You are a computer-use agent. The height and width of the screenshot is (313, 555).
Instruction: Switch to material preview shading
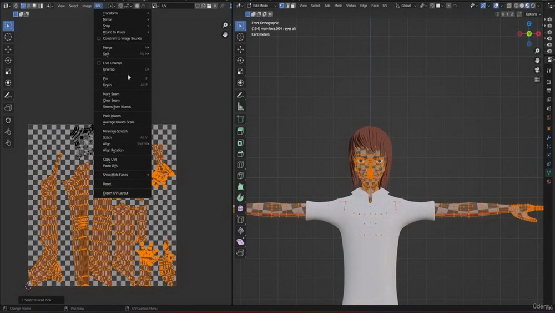pyautogui.click(x=527, y=6)
